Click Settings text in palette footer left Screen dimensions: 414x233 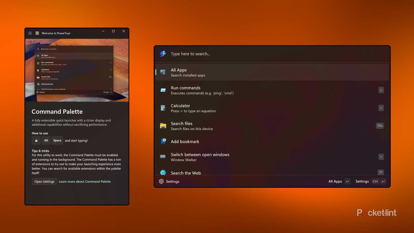[x=173, y=181]
